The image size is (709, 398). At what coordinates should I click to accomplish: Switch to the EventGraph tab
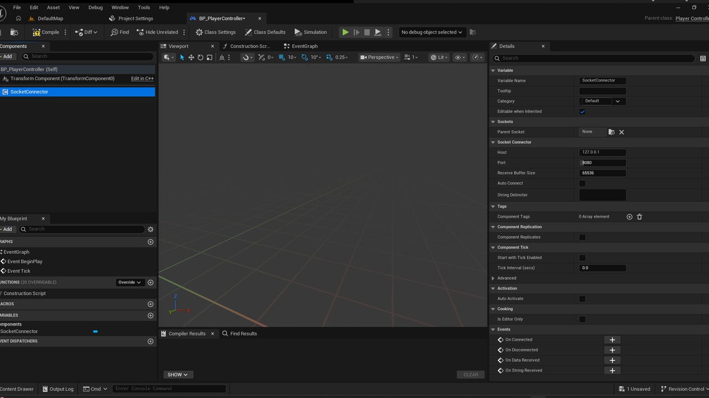301,46
